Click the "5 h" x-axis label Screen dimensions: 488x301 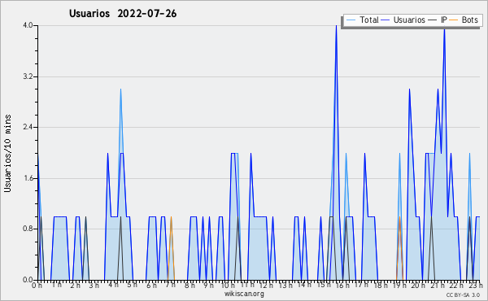tap(133, 285)
